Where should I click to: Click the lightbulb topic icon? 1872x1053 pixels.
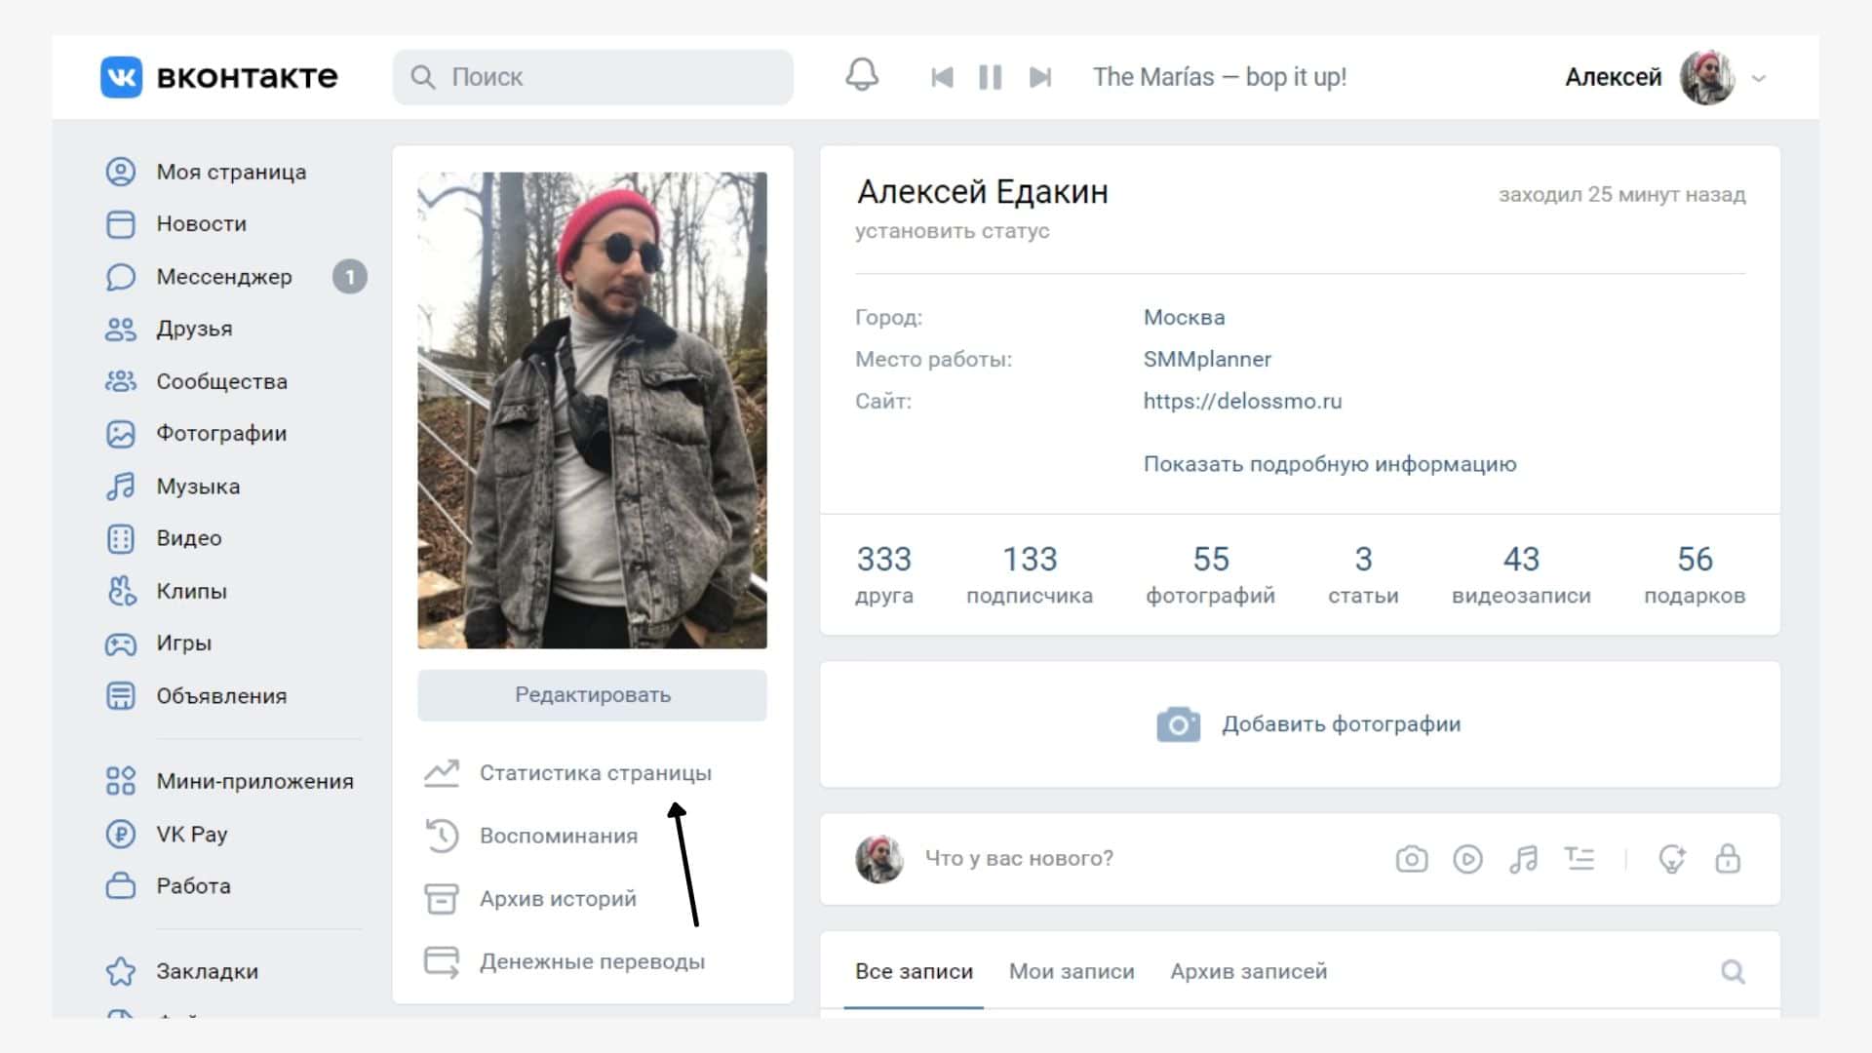1672,859
